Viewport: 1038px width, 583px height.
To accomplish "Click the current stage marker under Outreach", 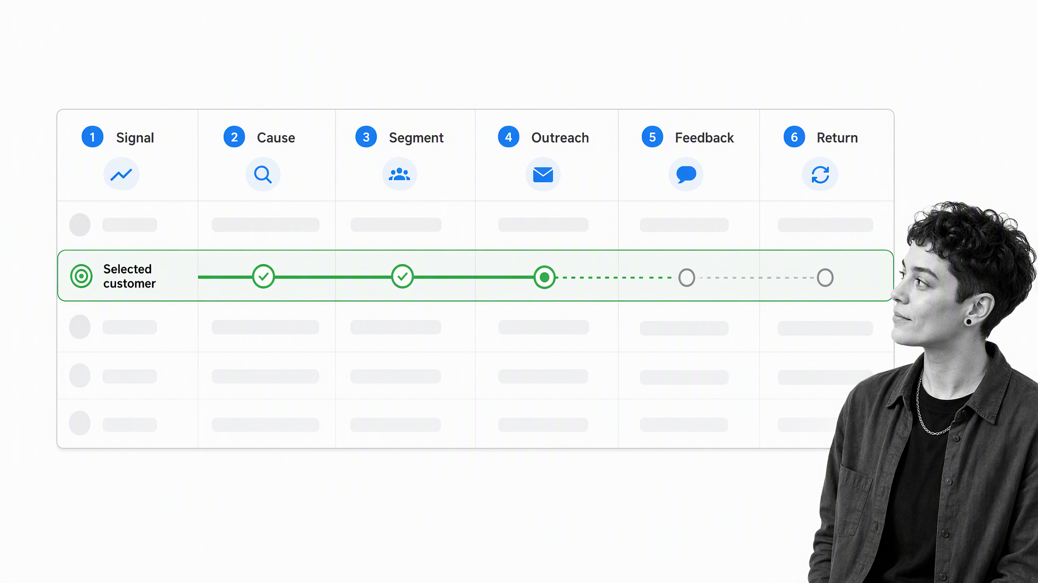I will tap(544, 277).
